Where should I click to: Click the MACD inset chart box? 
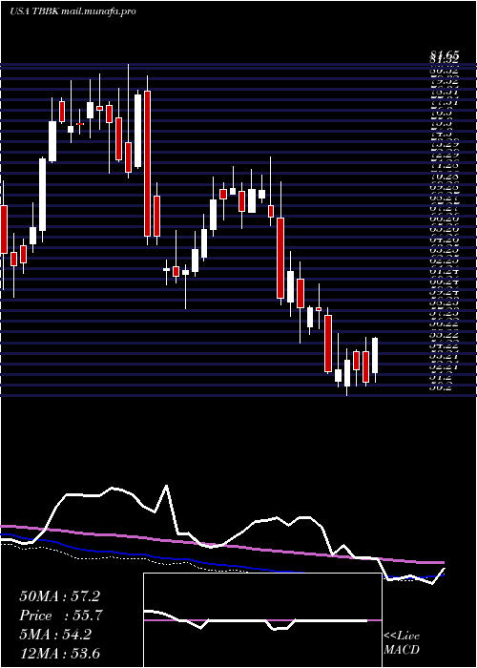(x=262, y=620)
